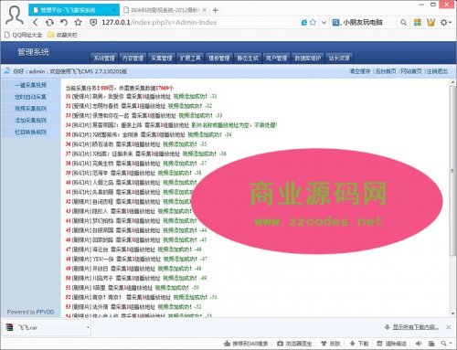
Task: Click the 后台首页 link
Action: [386, 71]
